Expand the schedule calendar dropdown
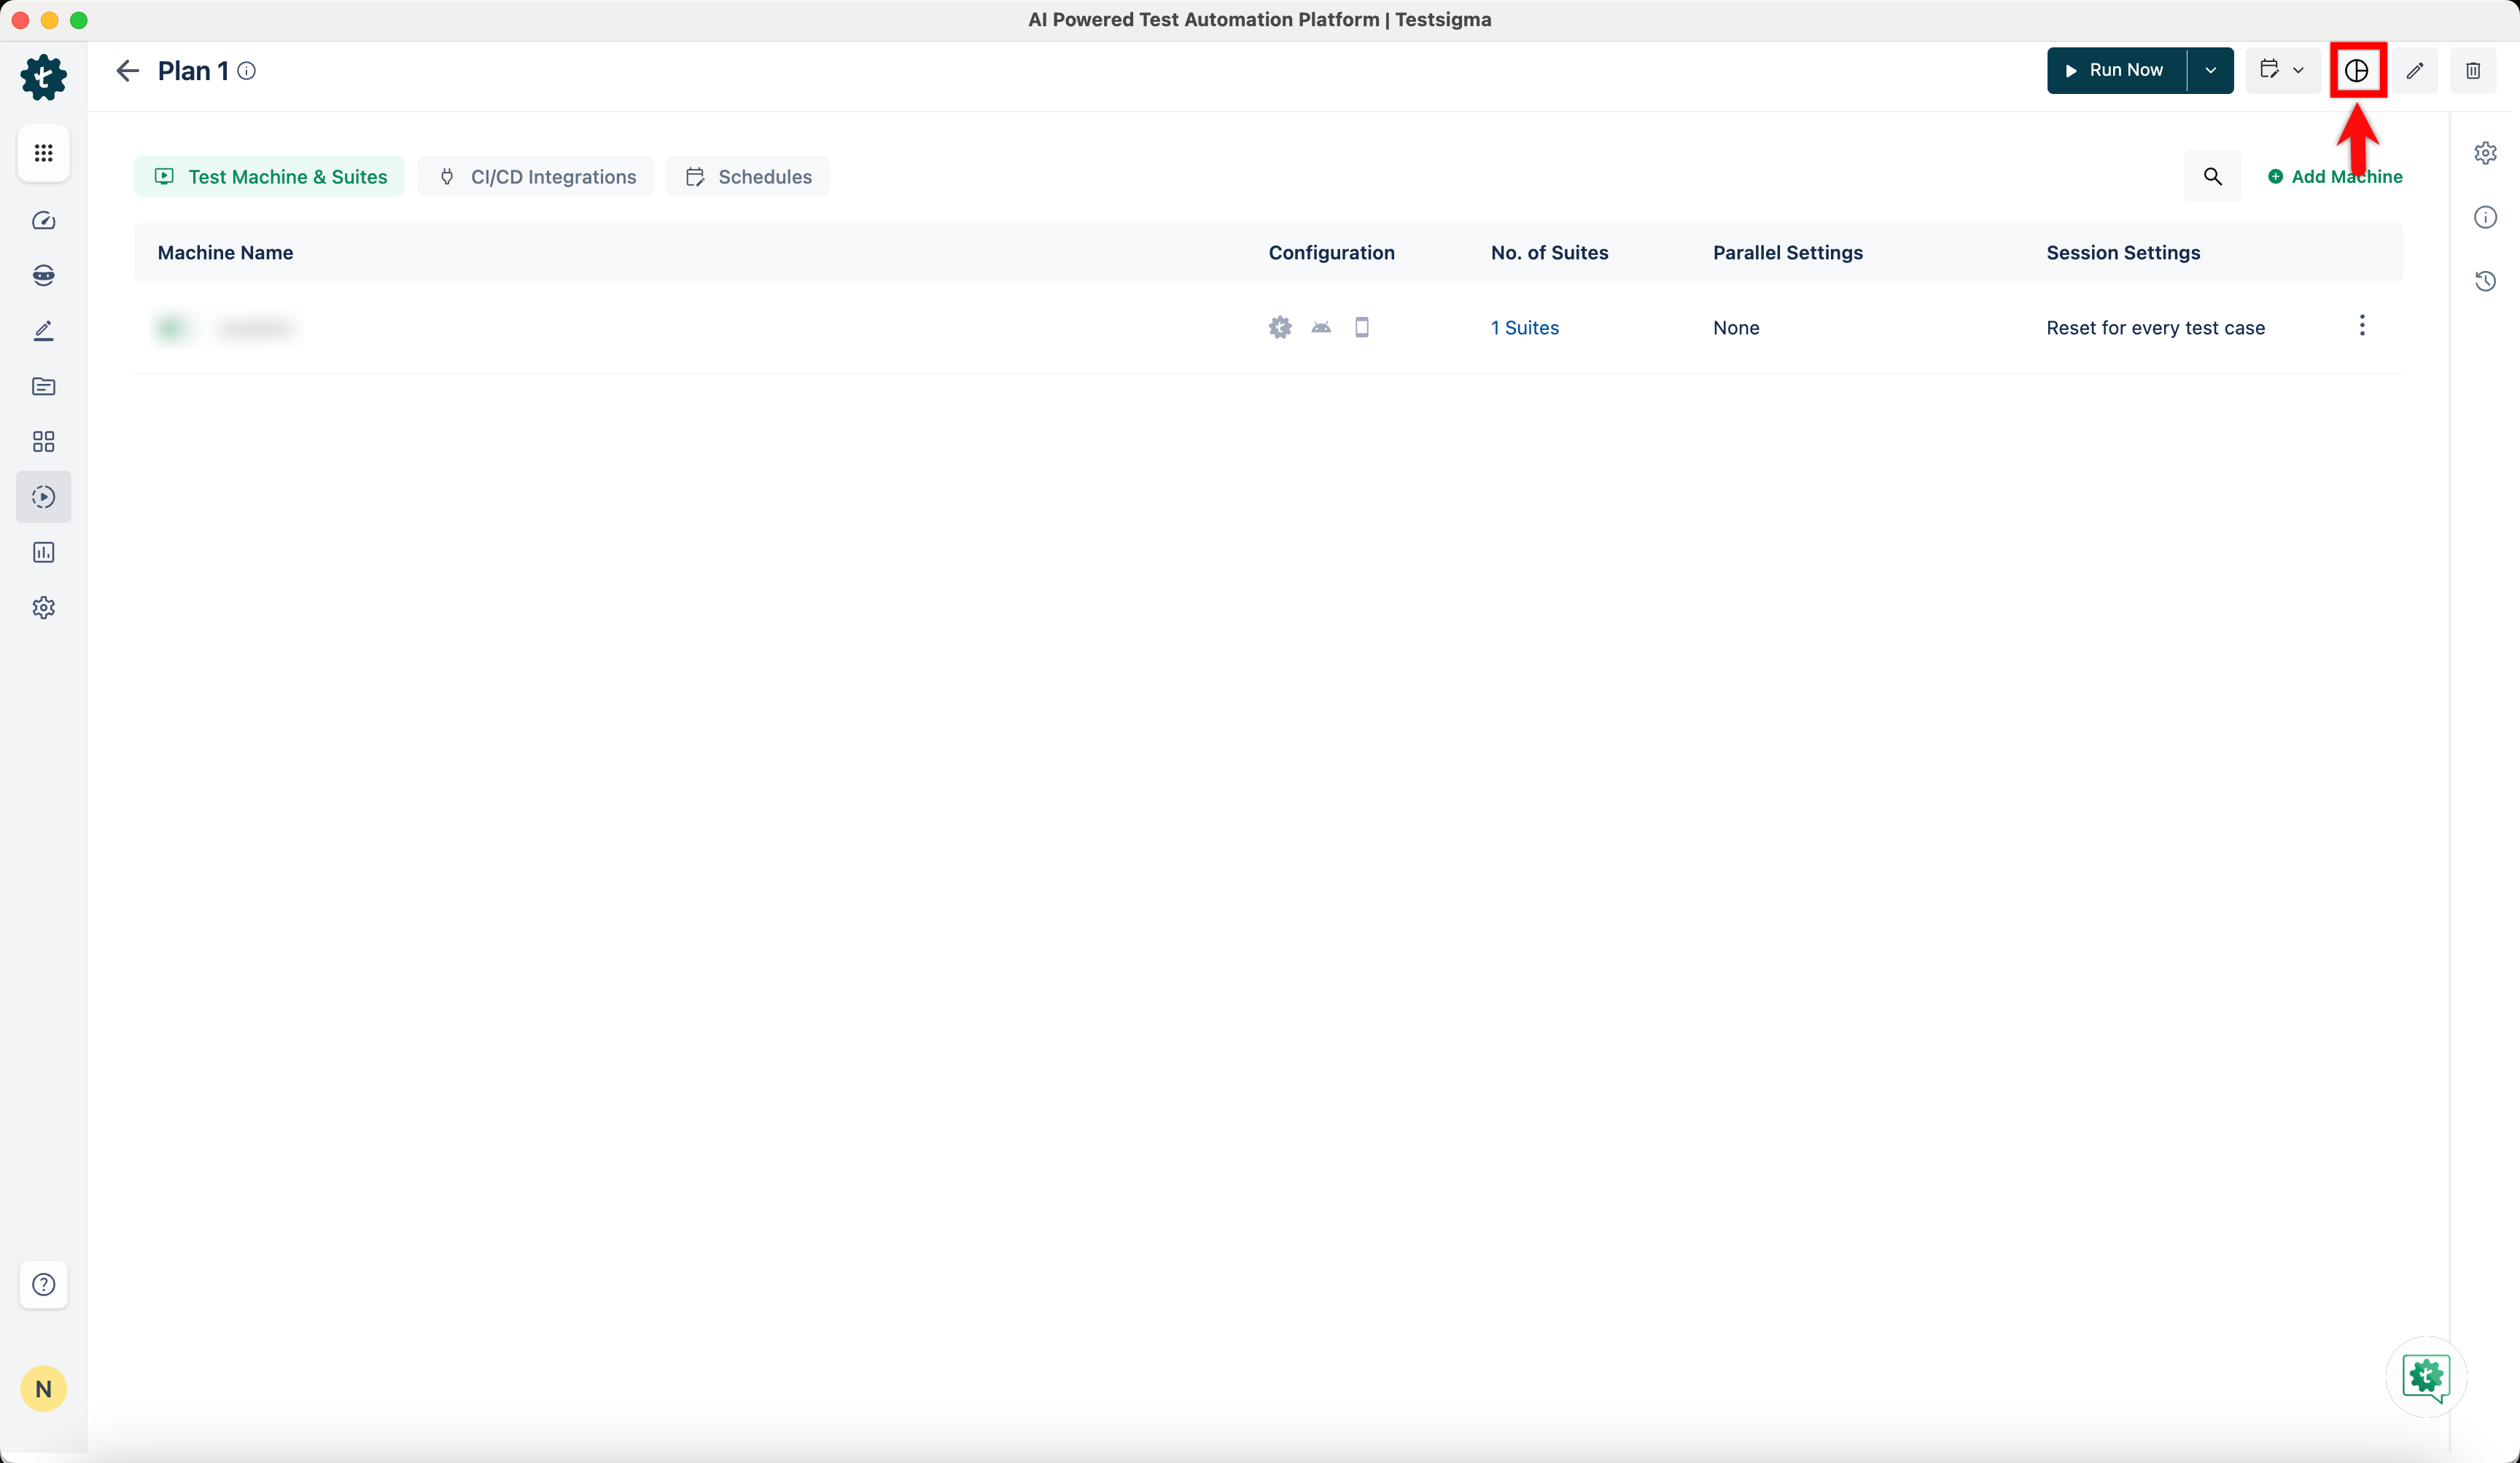2520x1463 pixels. 2282,70
